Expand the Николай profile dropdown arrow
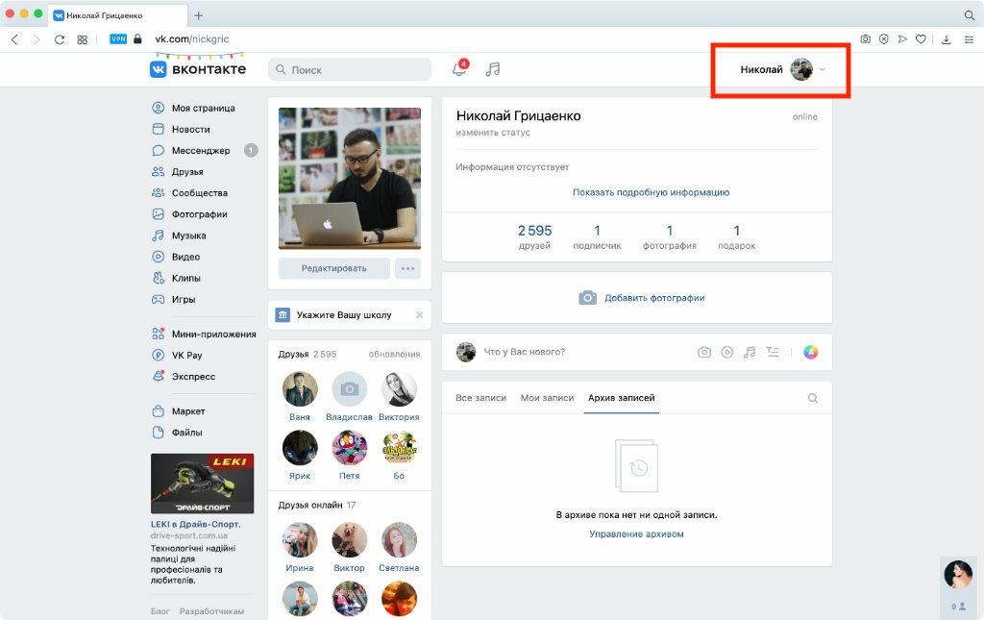The width and height of the screenshot is (984, 620). pos(823,69)
